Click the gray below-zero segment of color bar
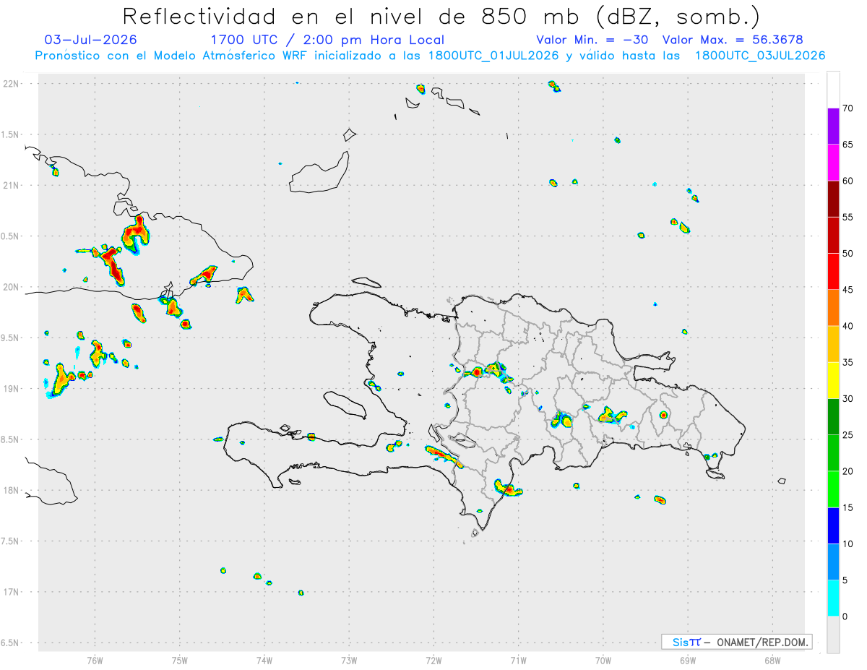 tap(833, 635)
